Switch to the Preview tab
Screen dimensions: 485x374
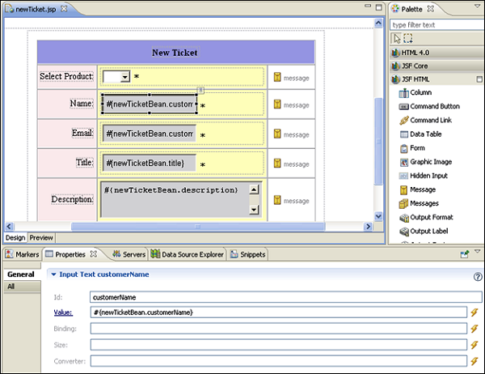click(x=40, y=238)
